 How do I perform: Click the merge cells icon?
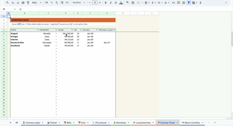coord(138,3)
